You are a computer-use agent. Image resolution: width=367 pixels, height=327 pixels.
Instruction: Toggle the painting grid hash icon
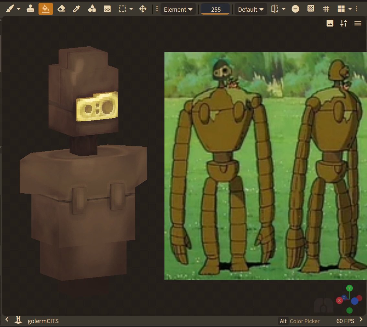[x=326, y=9]
